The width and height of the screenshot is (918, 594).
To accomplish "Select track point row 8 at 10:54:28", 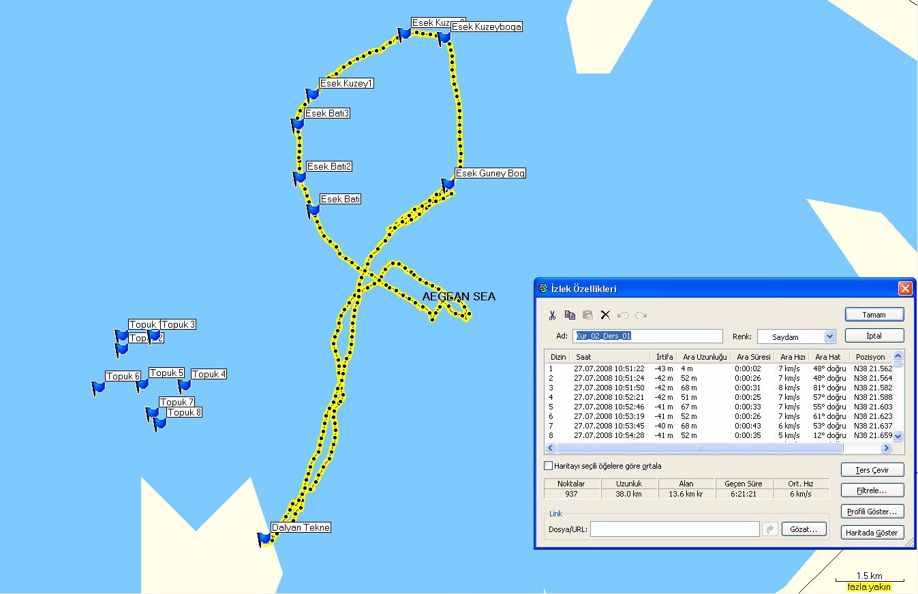I will [x=719, y=435].
